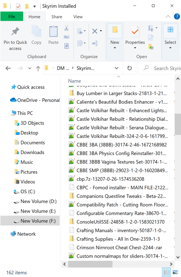
Task: Click the Cut scissors icon
Action: tap(66, 28)
